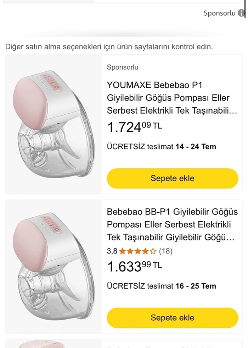Click the 3,8 rating score
Viewport: 248px width, 348px height.
coord(112,251)
